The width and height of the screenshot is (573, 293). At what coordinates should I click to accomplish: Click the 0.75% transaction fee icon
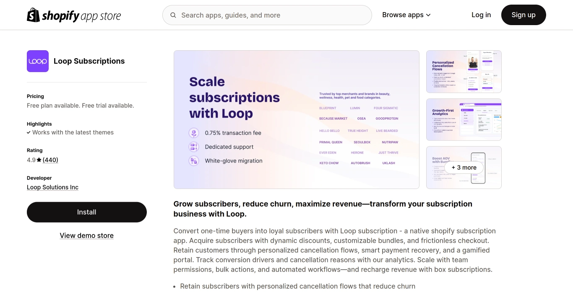[x=194, y=133]
